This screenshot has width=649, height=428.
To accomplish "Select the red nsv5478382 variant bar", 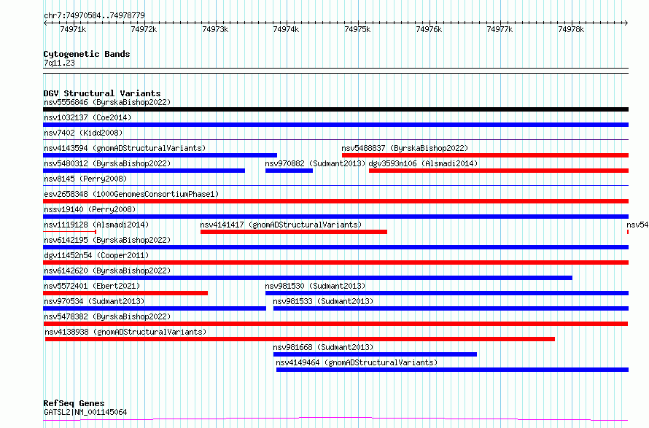I will pyautogui.click(x=335, y=324).
